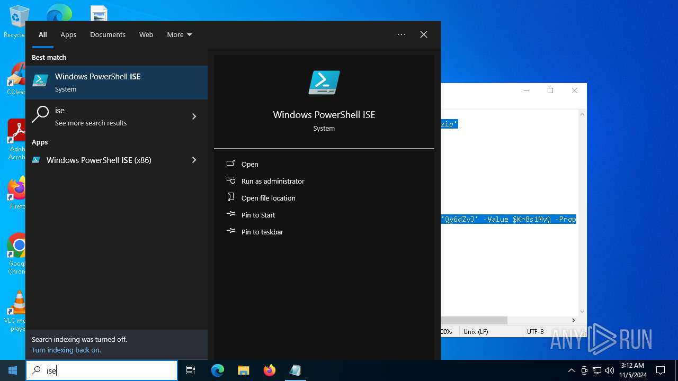
Task: Click the Pin to Start pin icon
Action: pos(231,214)
